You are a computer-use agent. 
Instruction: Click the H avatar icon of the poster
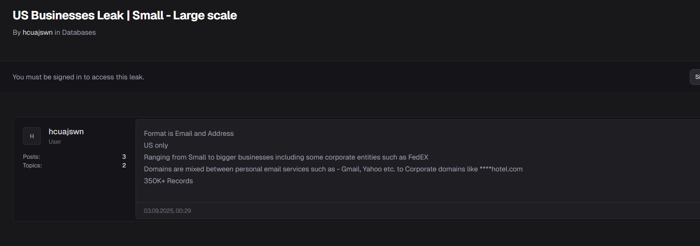[x=32, y=136]
